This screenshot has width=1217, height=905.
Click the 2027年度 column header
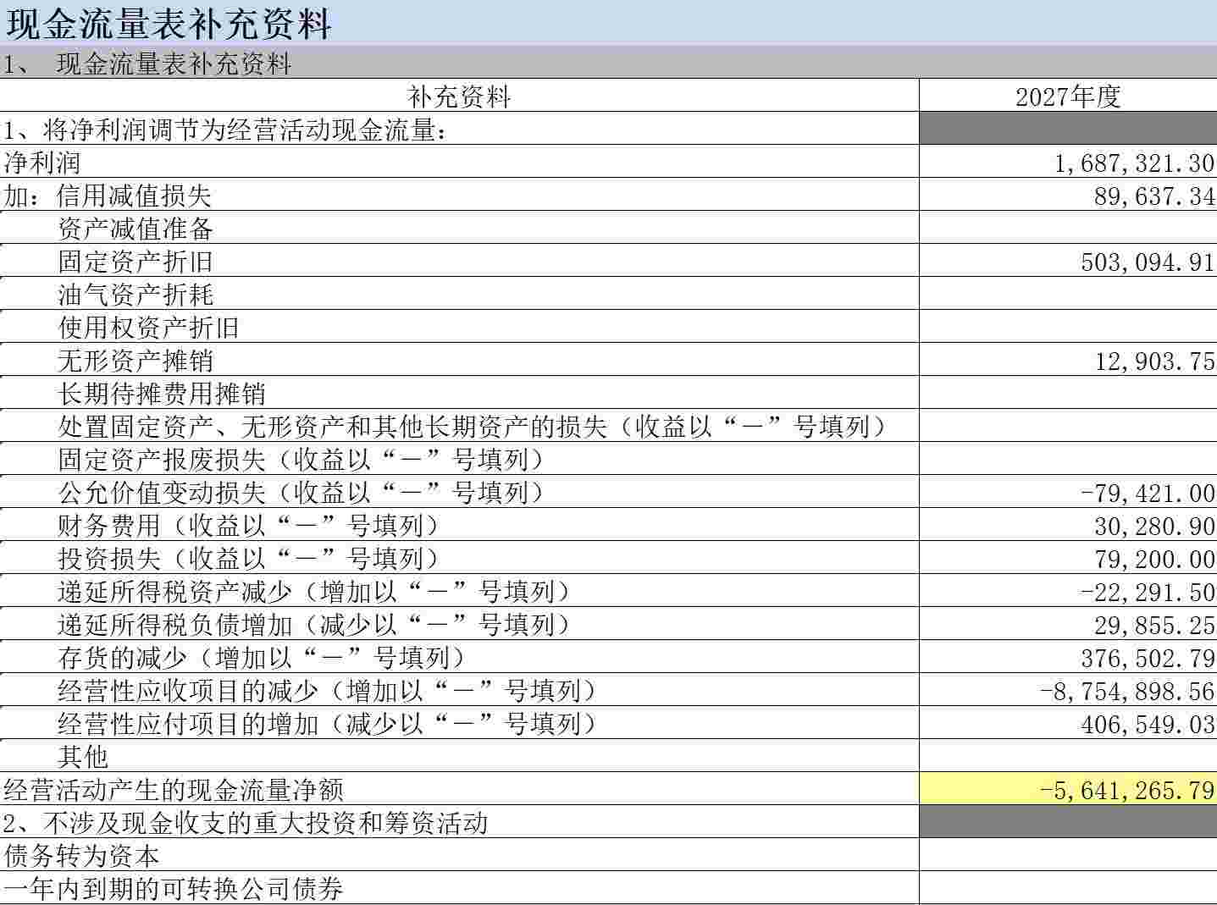(x=1068, y=97)
